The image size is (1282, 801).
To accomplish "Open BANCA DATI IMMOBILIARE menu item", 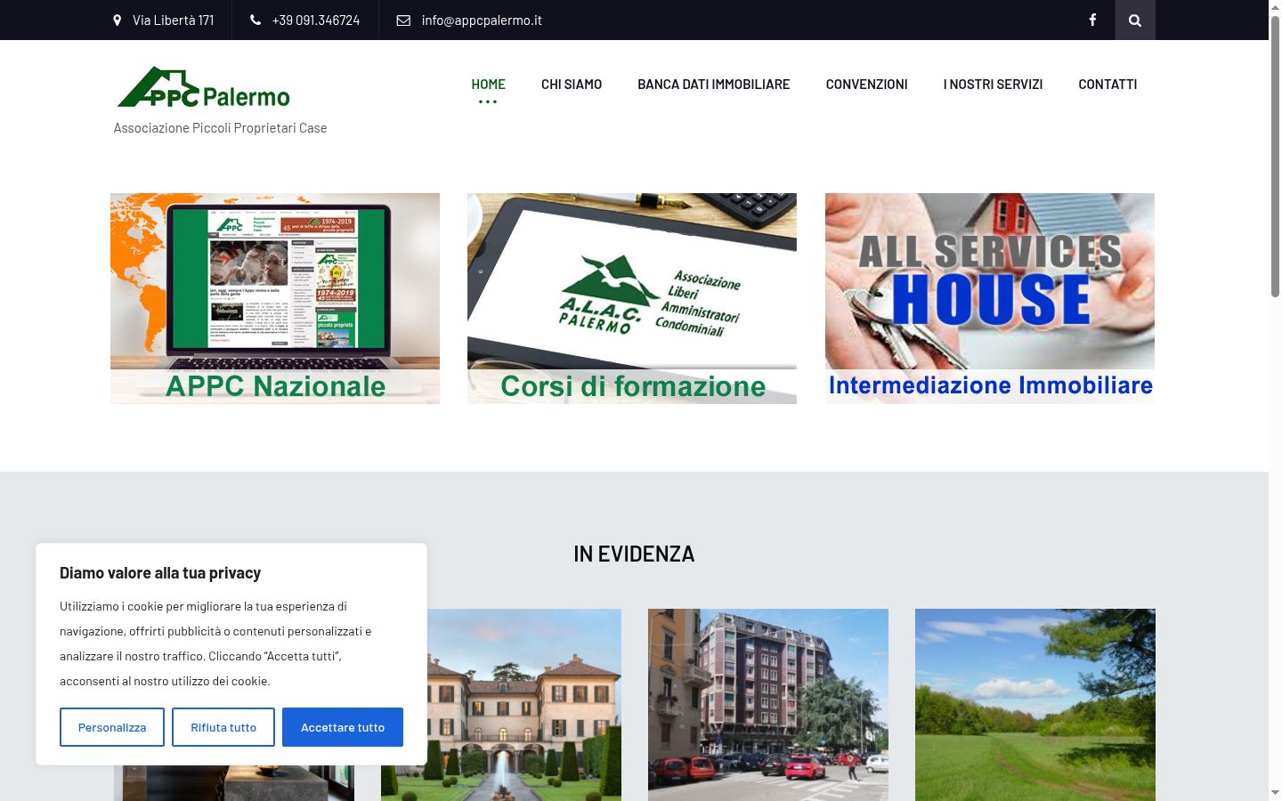I will pos(714,84).
